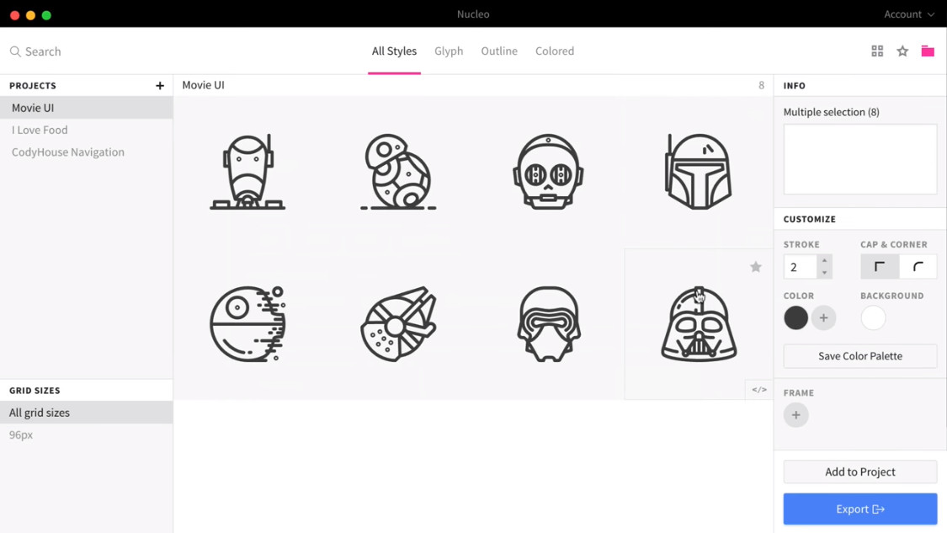Select the BB-8 droid icon
947x533 pixels.
(x=398, y=172)
